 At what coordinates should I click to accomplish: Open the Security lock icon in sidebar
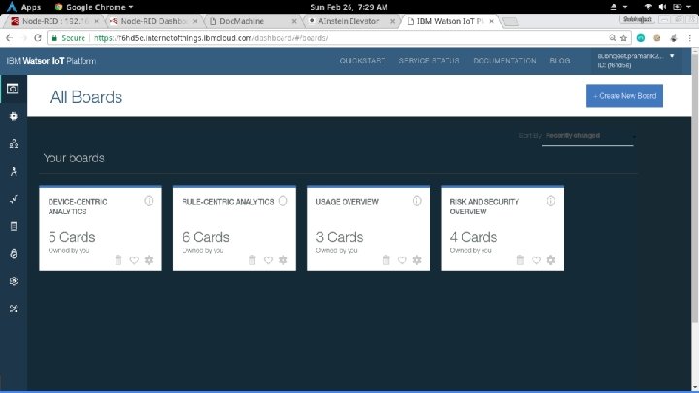[x=14, y=253]
